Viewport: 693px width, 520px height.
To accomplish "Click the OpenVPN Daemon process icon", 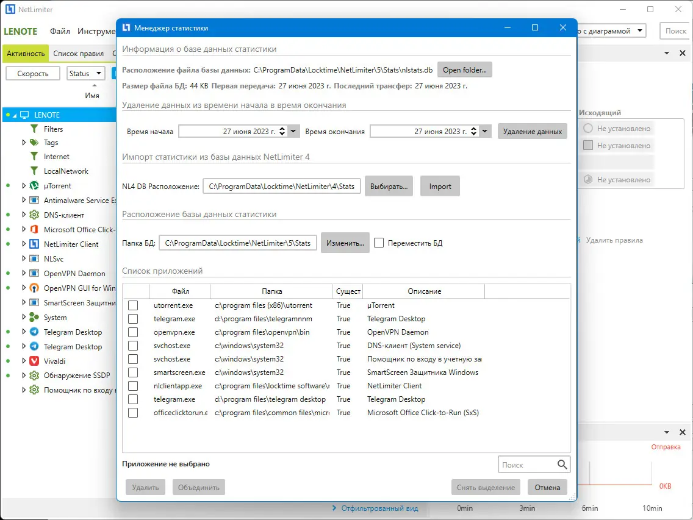I will [x=34, y=274].
